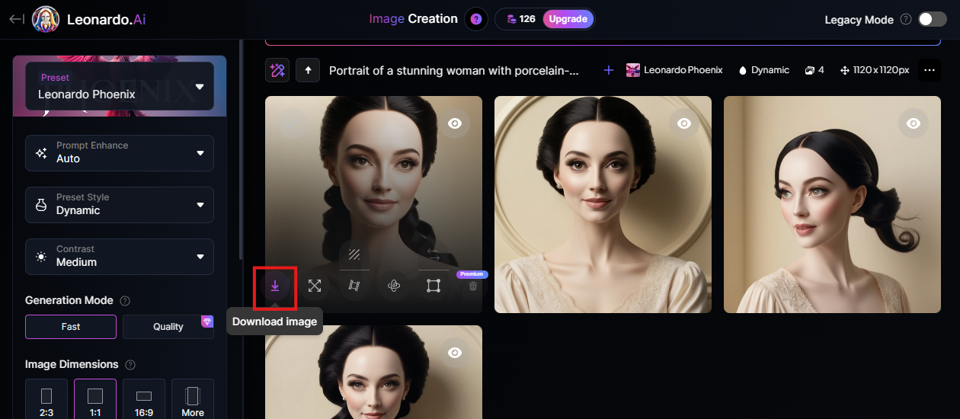Click the prompt text Portrait of a stunning woman
Screen dimensions: 960x419
tap(454, 70)
